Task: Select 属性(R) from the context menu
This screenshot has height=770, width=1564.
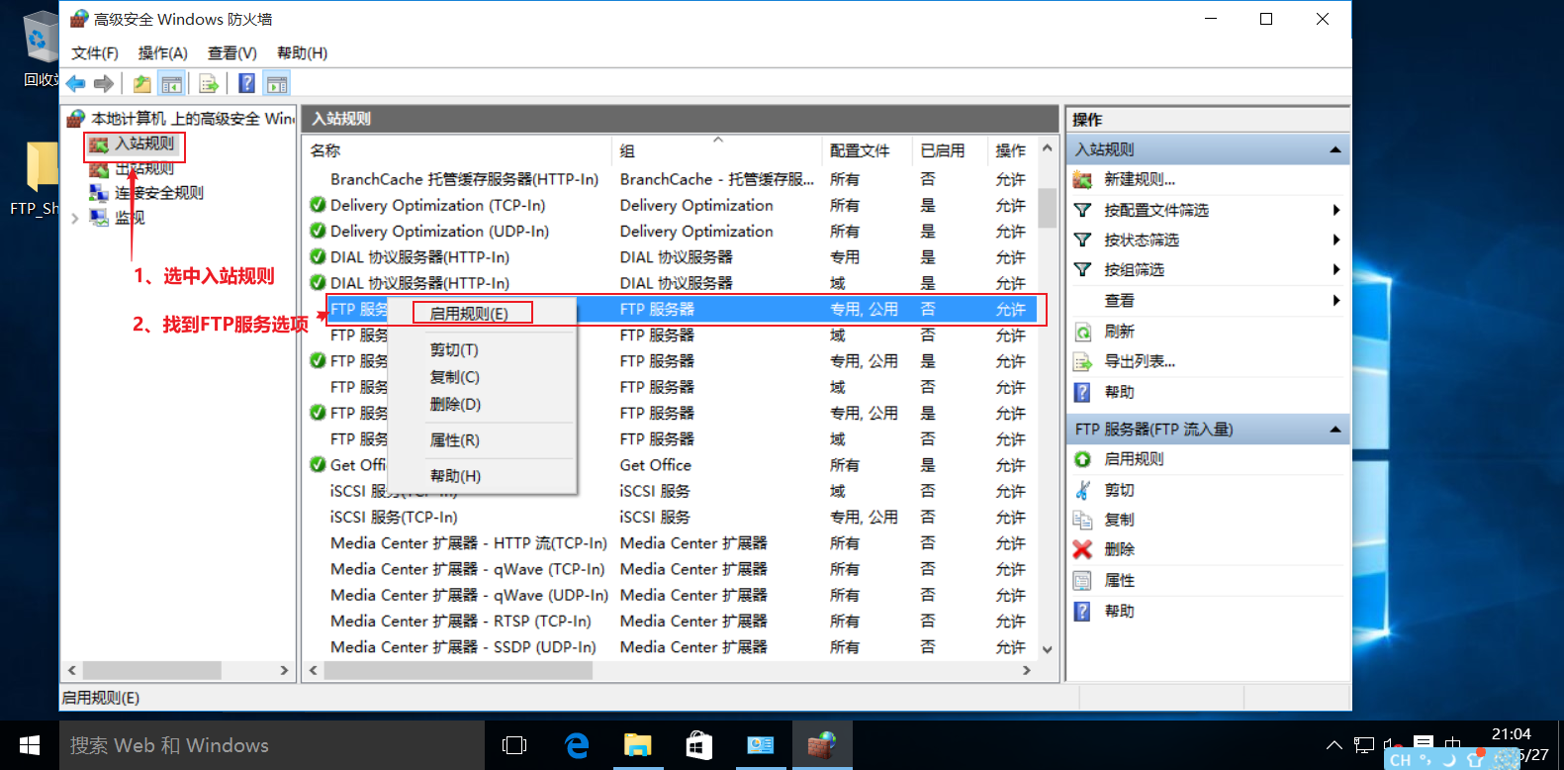Action: point(455,440)
